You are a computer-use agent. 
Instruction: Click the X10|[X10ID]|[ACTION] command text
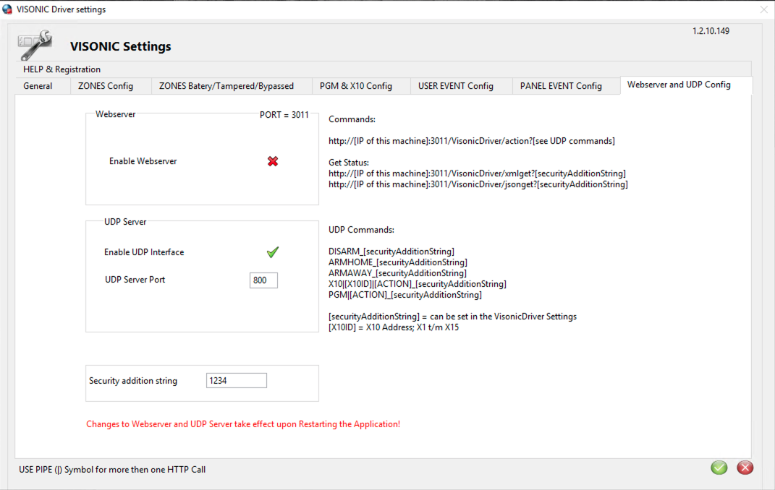pos(418,284)
